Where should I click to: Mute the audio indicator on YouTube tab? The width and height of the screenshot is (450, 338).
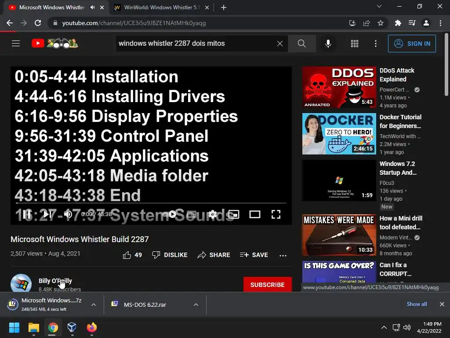92,7
